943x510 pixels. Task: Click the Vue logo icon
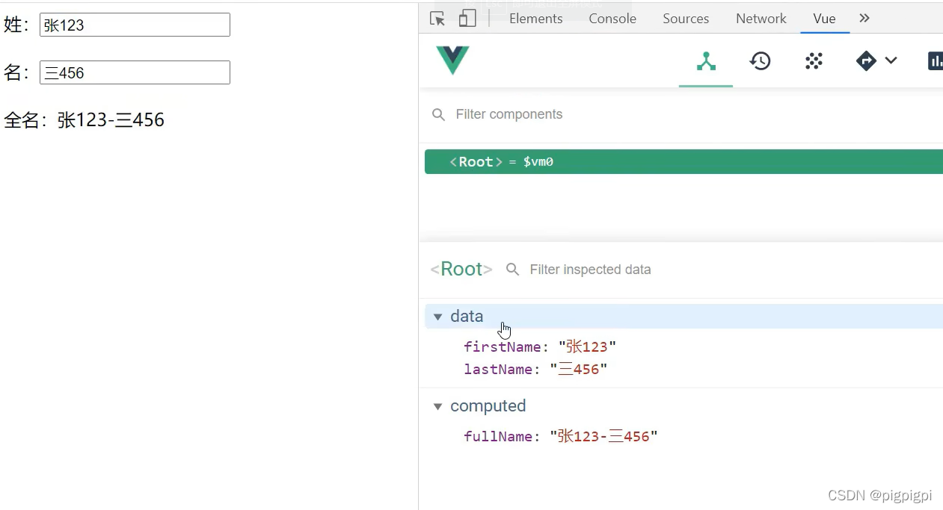point(452,60)
